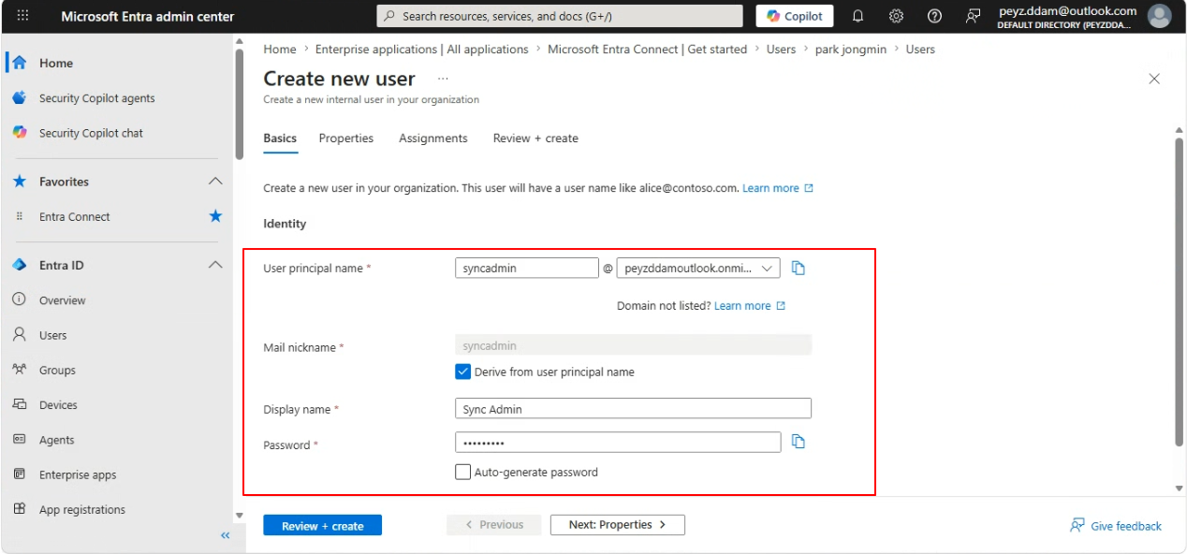Enable Auto-generate password checkbox
This screenshot has width=1187, height=554.
(x=462, y=472)
